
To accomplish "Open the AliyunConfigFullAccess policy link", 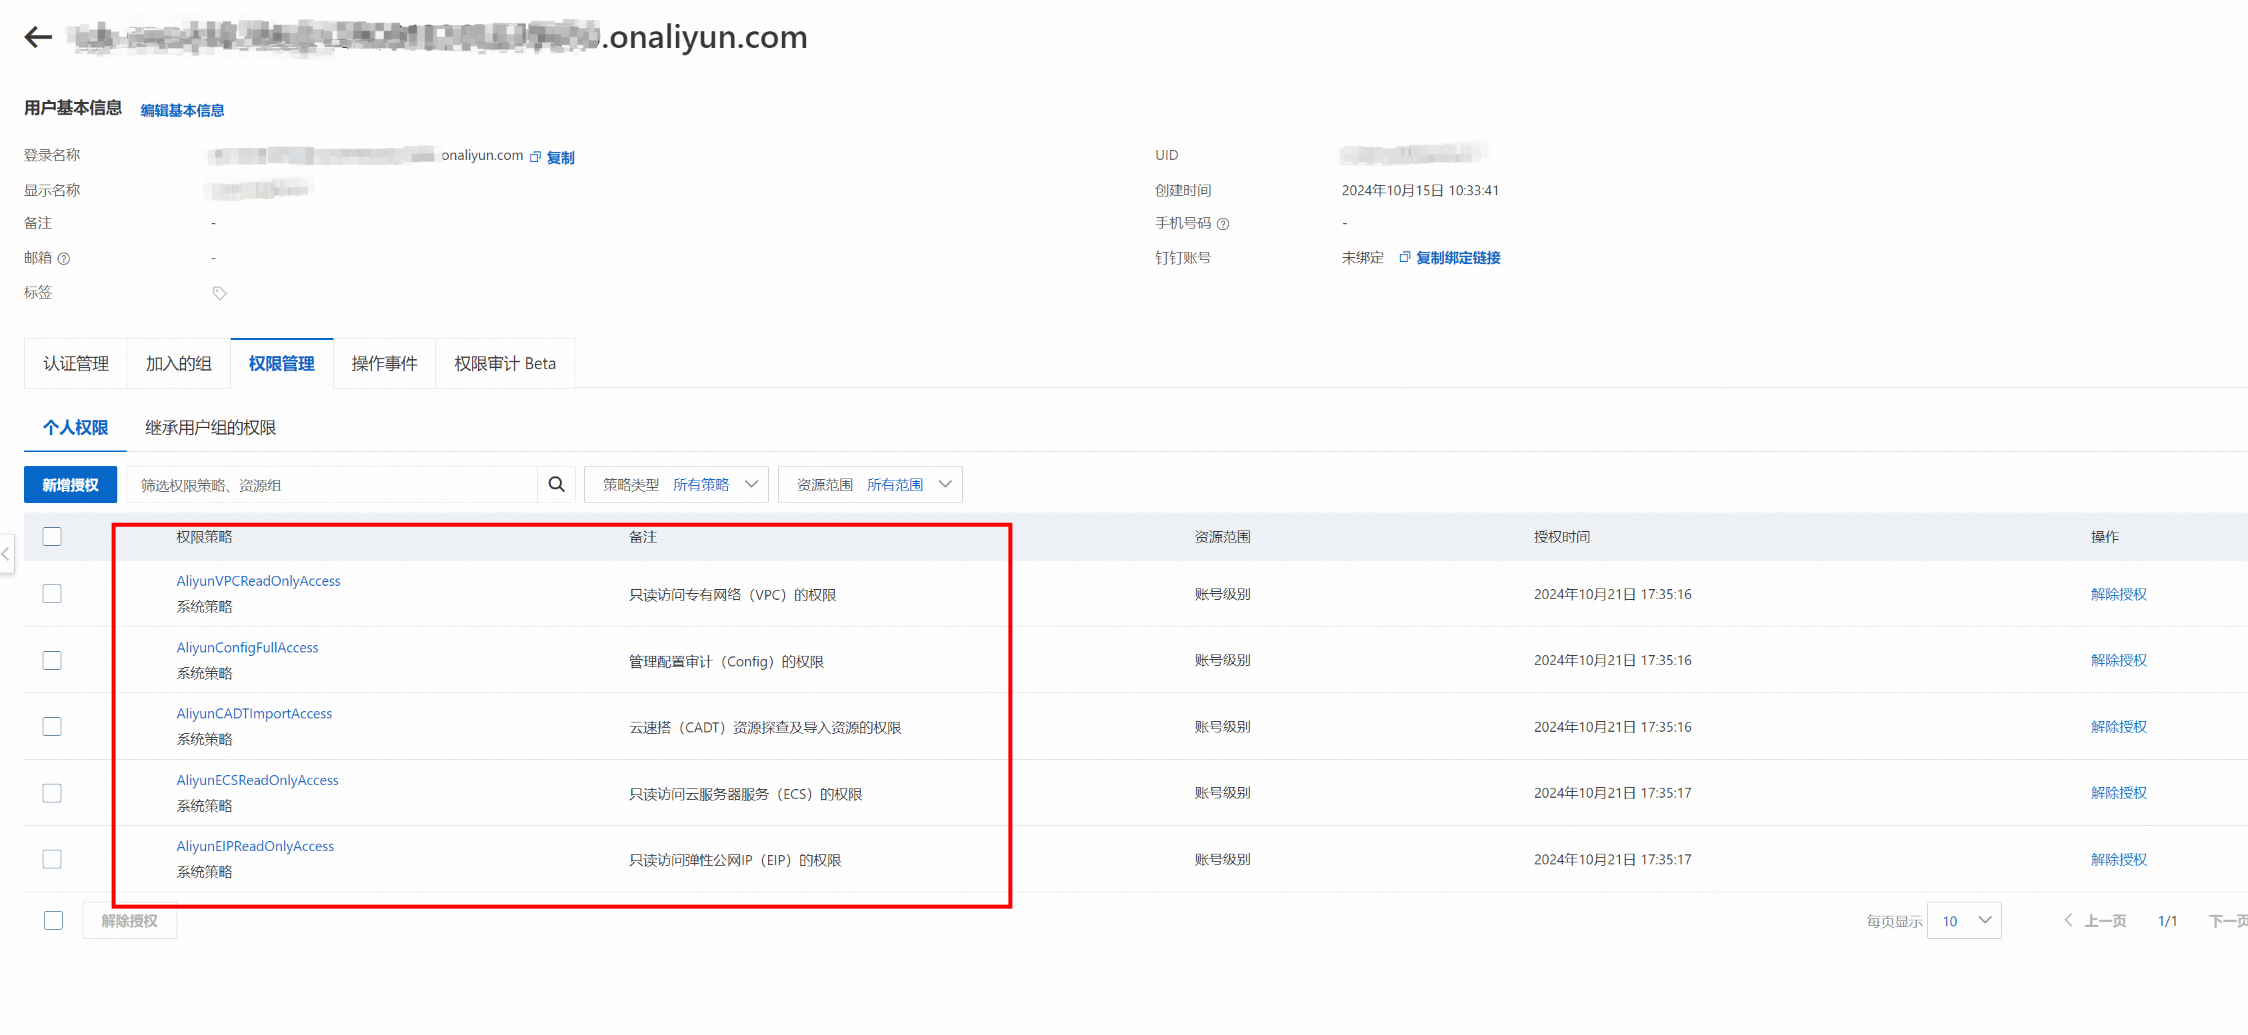I will click(247, 648).
